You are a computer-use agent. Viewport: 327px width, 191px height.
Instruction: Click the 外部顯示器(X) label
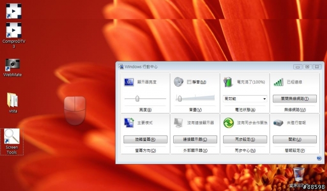[x=195, y=150]
